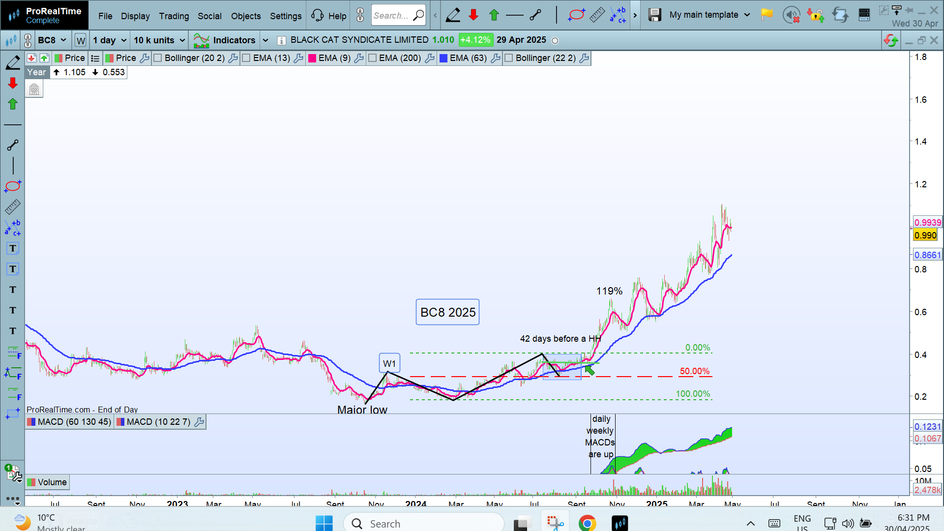Select the first boxed text T tool in sidebar
Screen dimensions: 944x531
pyautogui.click(x=13, y=248)
